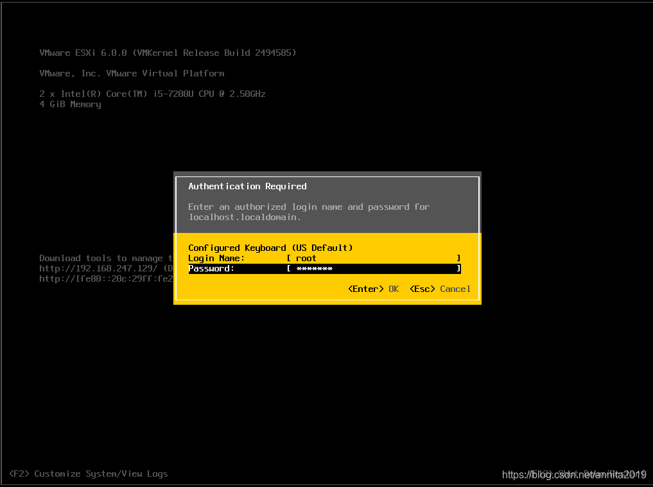
Task: Click the 'Password:' label
Action: [211, 268]
